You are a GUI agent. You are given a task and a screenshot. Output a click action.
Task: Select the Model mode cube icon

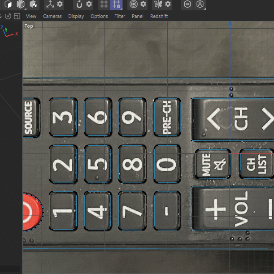(x=21, y=4)
